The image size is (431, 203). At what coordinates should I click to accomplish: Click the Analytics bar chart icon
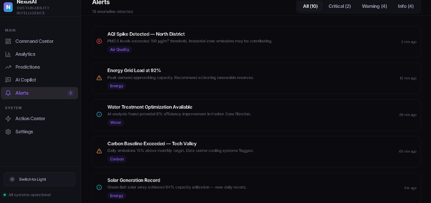[8, 54]
